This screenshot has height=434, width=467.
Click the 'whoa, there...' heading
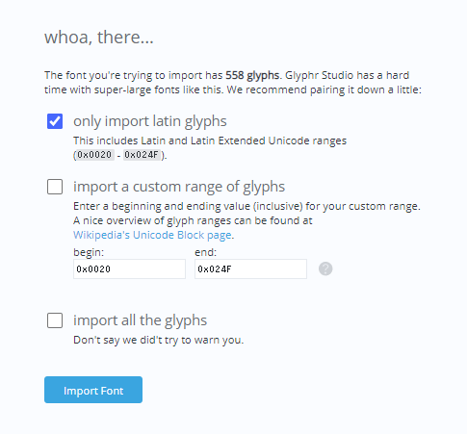[99, 38]
